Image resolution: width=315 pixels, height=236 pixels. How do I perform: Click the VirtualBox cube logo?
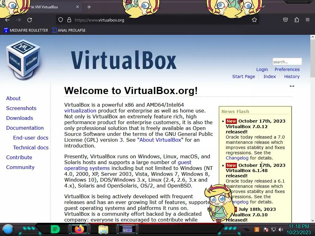[x=23, y=59]
